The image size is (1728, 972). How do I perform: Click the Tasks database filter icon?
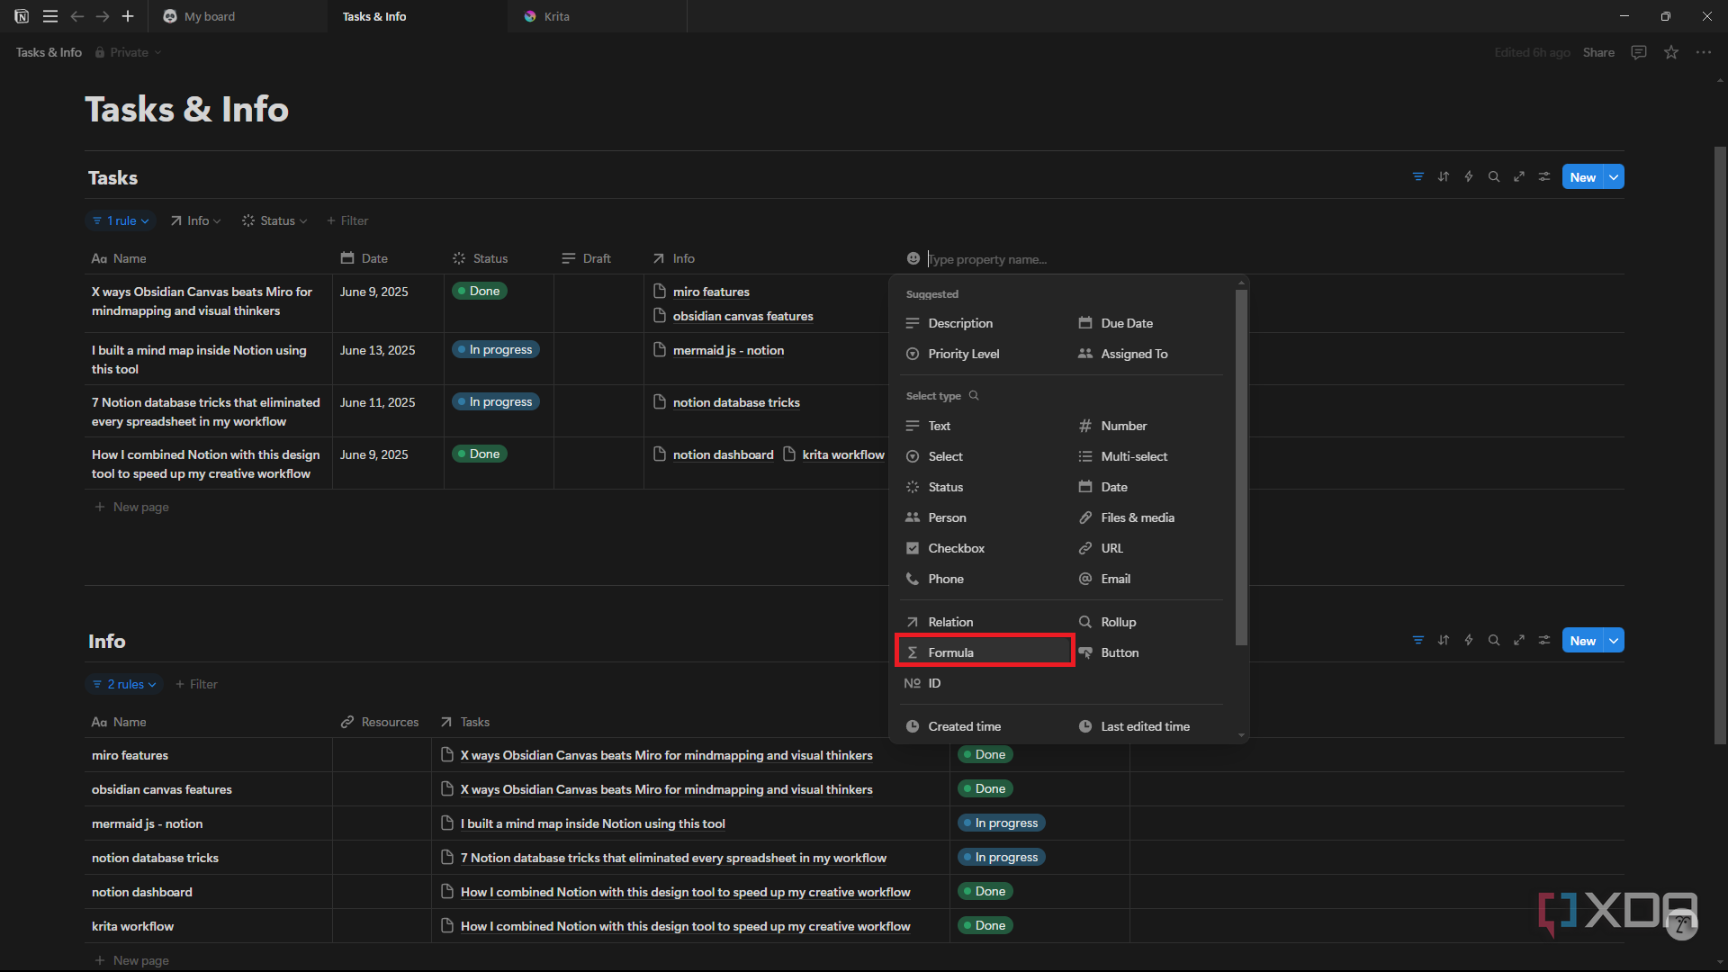(x=1418, y=177)
